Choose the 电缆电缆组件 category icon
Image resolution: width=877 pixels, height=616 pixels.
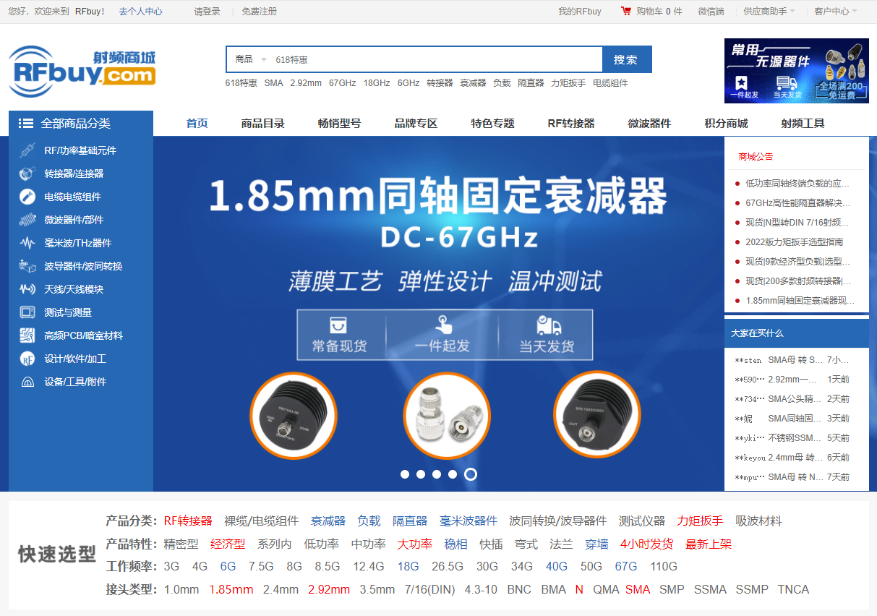click(27, 197)
